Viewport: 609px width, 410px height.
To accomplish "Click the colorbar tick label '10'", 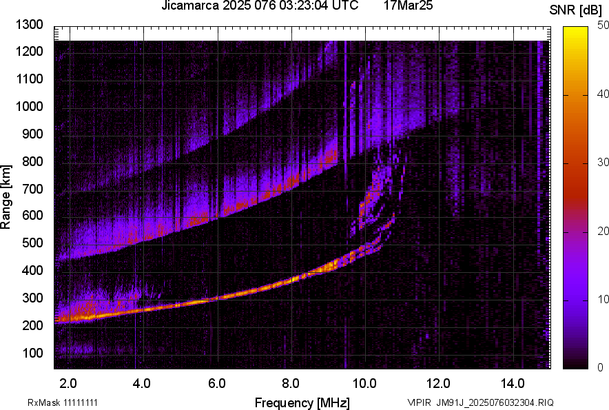I will pyautogui.click(x=603, y=299).
